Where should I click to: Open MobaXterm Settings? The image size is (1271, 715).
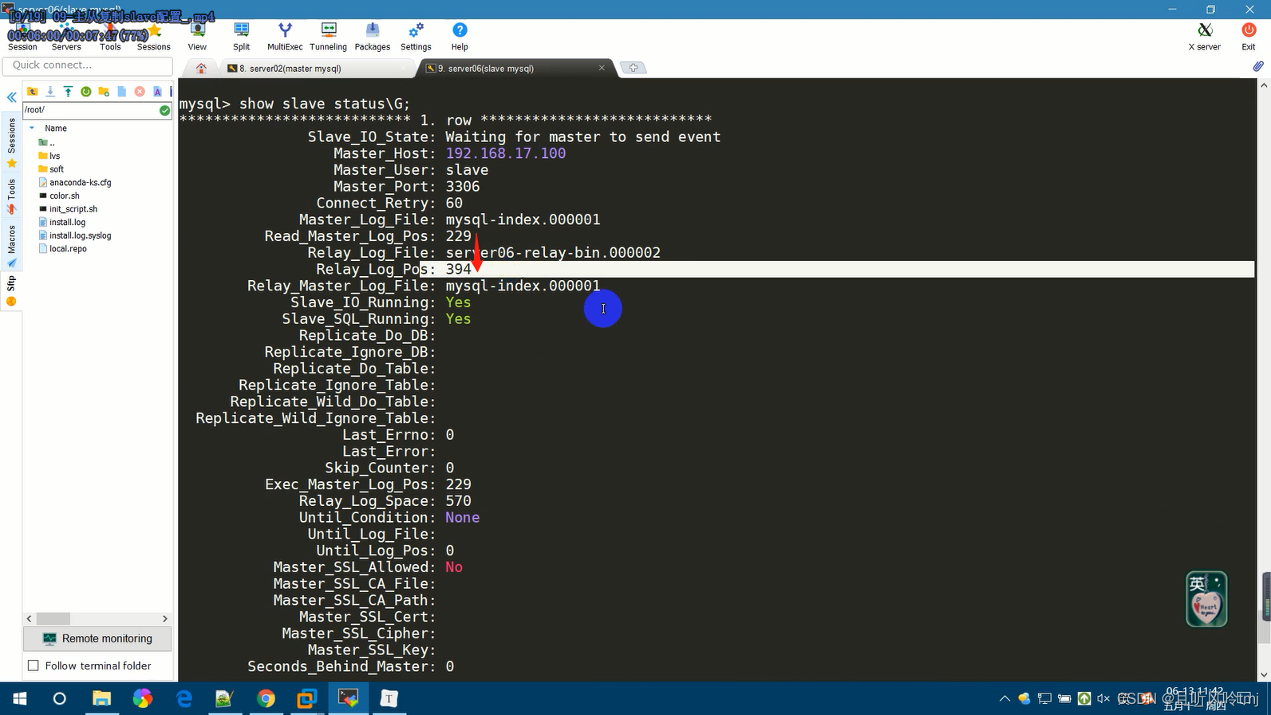(416, 37)
